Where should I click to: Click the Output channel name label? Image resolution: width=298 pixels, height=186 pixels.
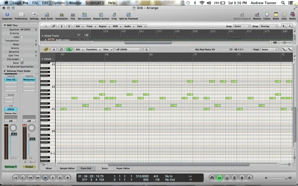tap(29, 167)
